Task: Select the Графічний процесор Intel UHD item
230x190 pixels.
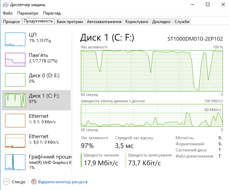Action: pyautogui.click(x=36, y=161)
